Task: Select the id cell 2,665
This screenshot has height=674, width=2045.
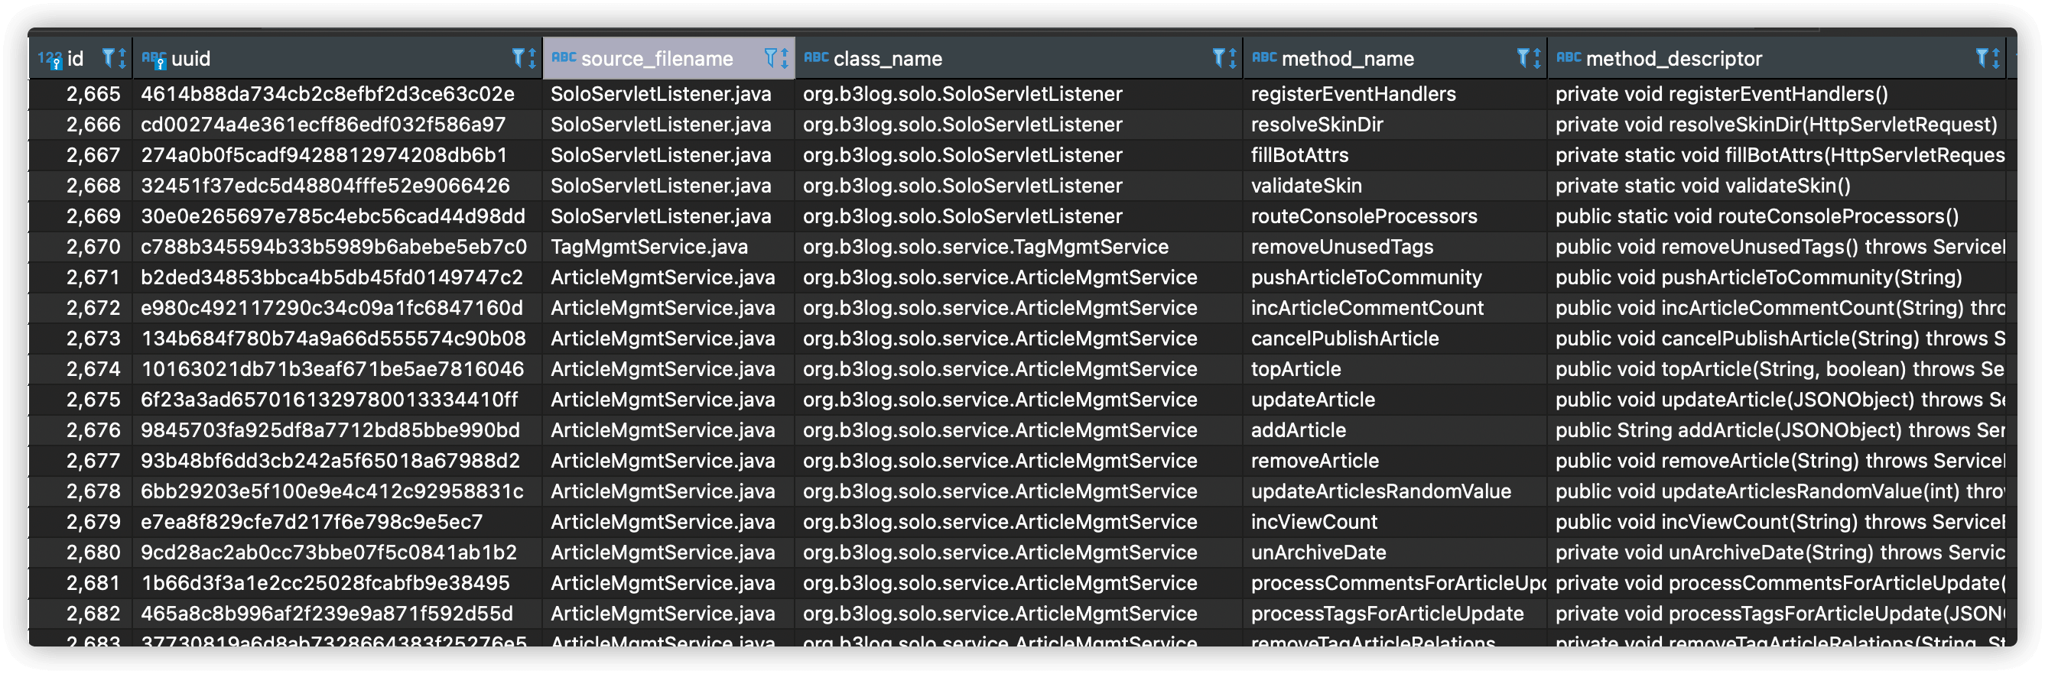Action: click(81, 93)
